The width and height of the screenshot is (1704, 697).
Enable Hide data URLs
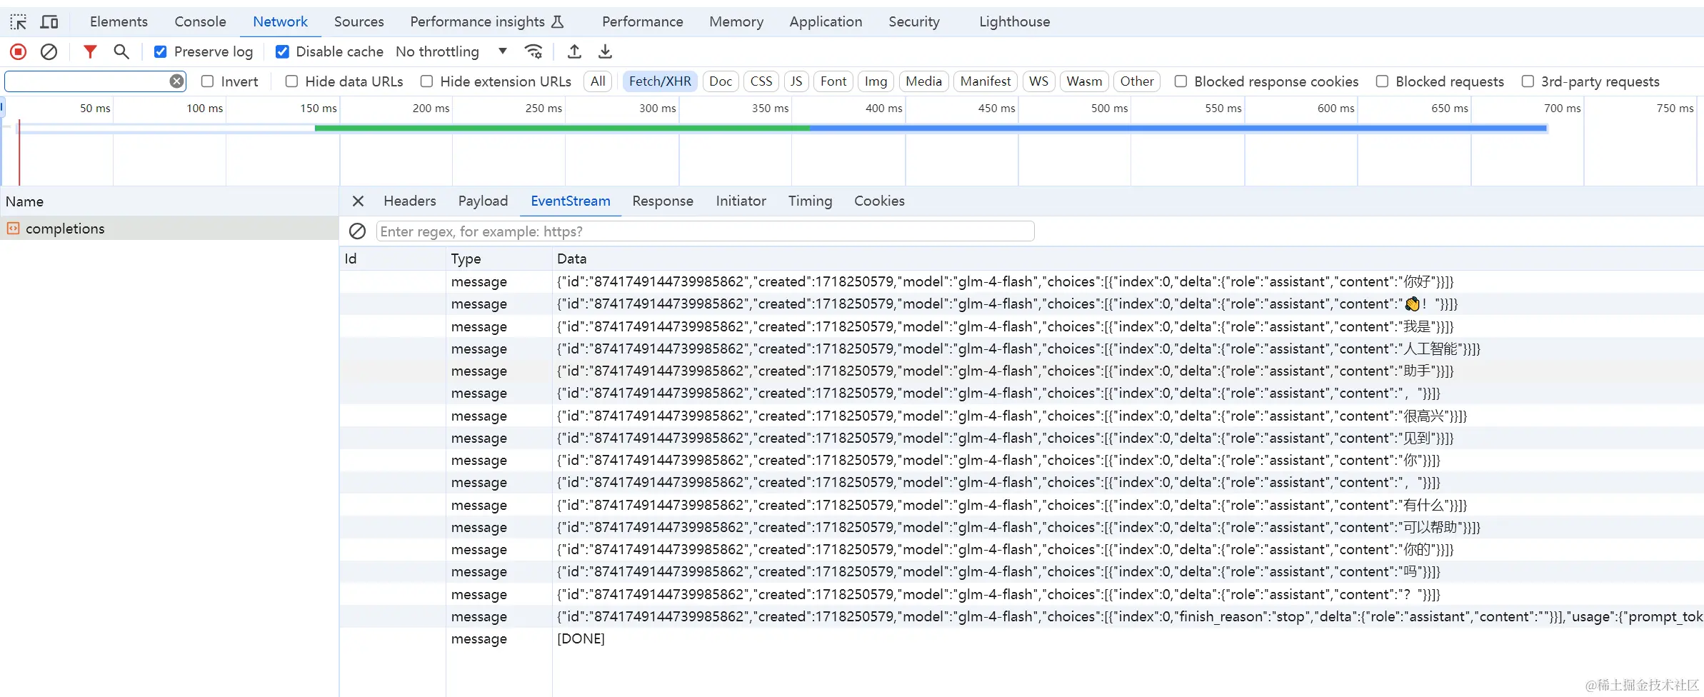291,81
